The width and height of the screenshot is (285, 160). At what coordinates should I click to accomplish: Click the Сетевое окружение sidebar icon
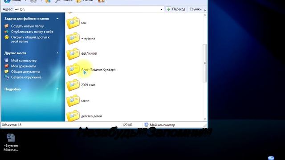(x=7, y=77)
